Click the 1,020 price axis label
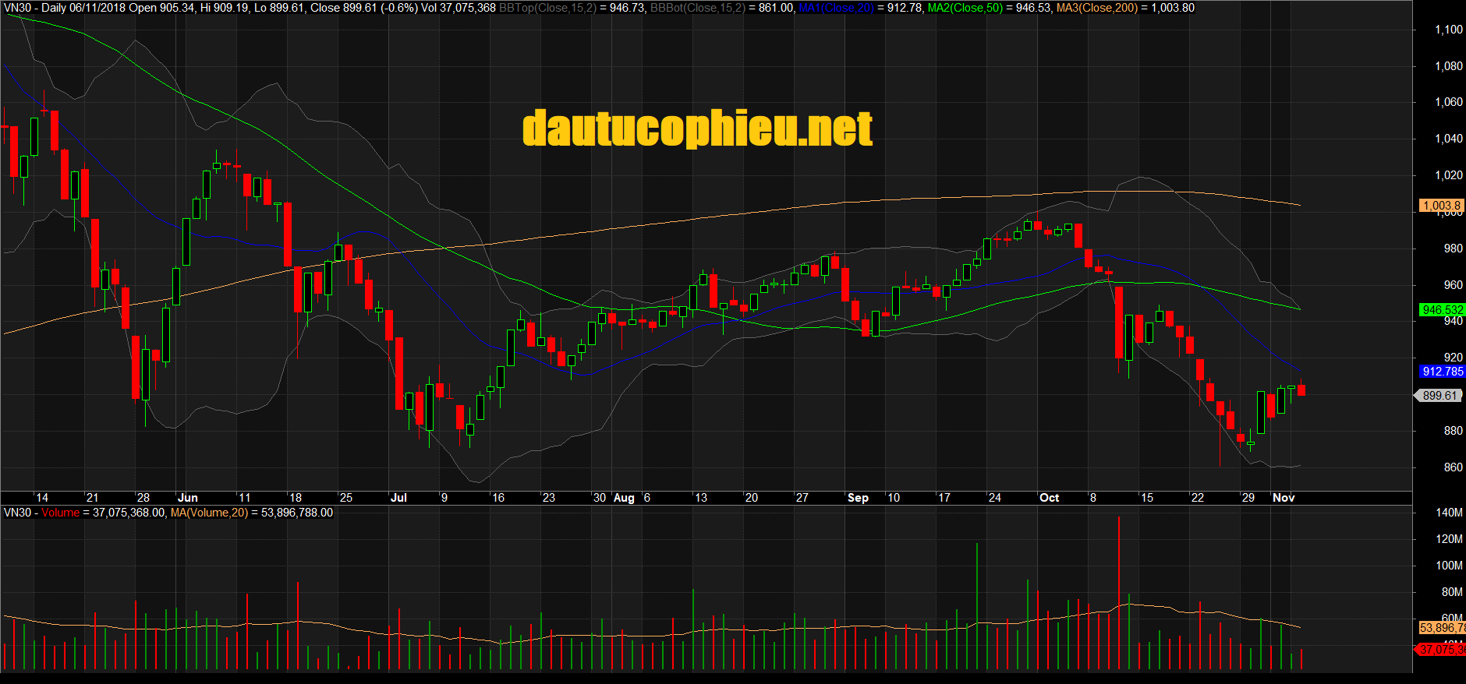Image resolution: width=1466 pixels, height=684 pixels. [x=1449, y=175]
